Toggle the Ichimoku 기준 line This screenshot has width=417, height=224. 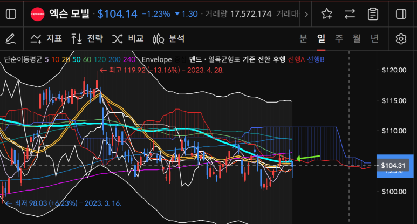coord(249,59)
